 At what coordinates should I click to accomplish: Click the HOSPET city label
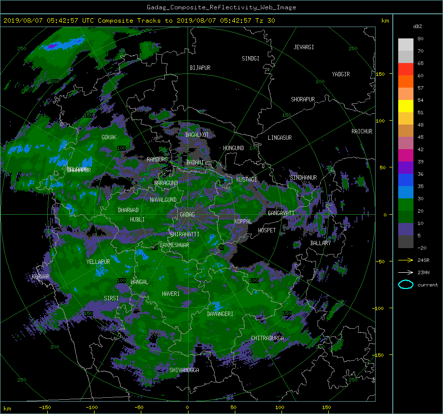pos(267,230)
